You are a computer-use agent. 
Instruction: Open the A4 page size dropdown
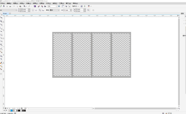(16, 10)
